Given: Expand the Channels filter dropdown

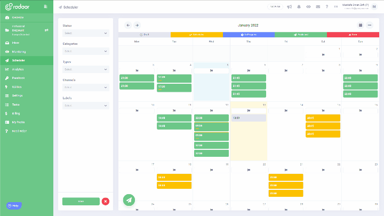Looking at the screenshot, I should pos(86,87).
